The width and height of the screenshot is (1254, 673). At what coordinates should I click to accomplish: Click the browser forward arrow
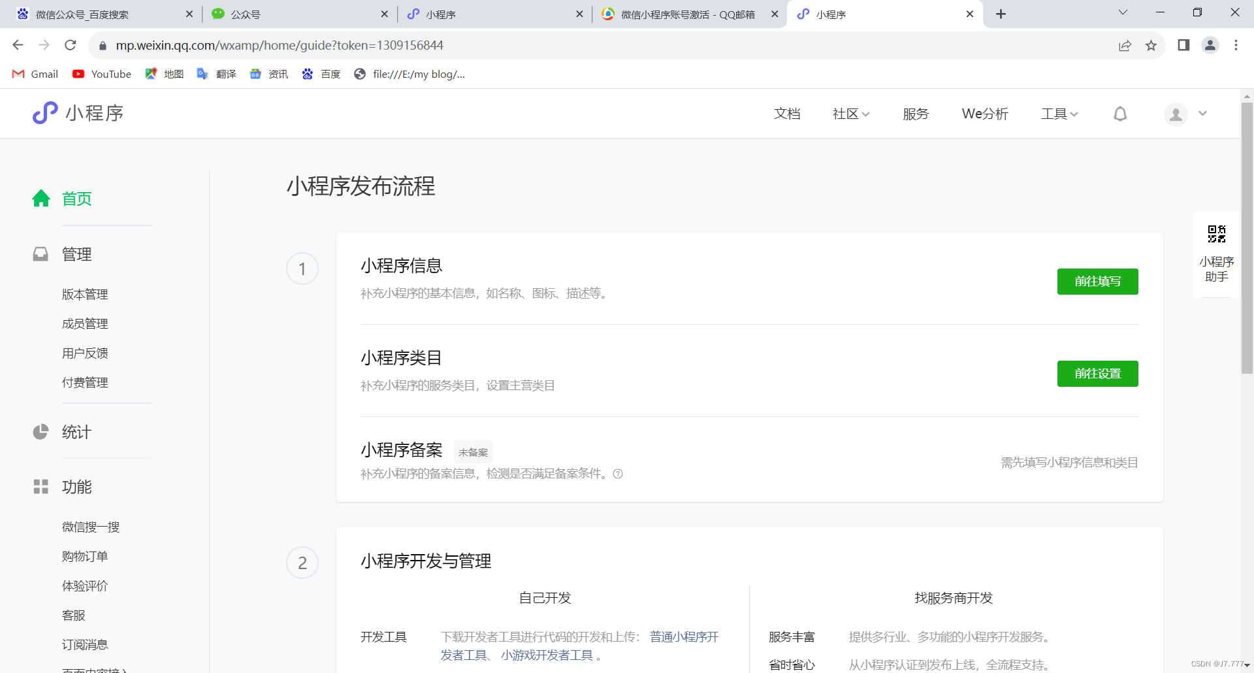click(x=44, y=45)
